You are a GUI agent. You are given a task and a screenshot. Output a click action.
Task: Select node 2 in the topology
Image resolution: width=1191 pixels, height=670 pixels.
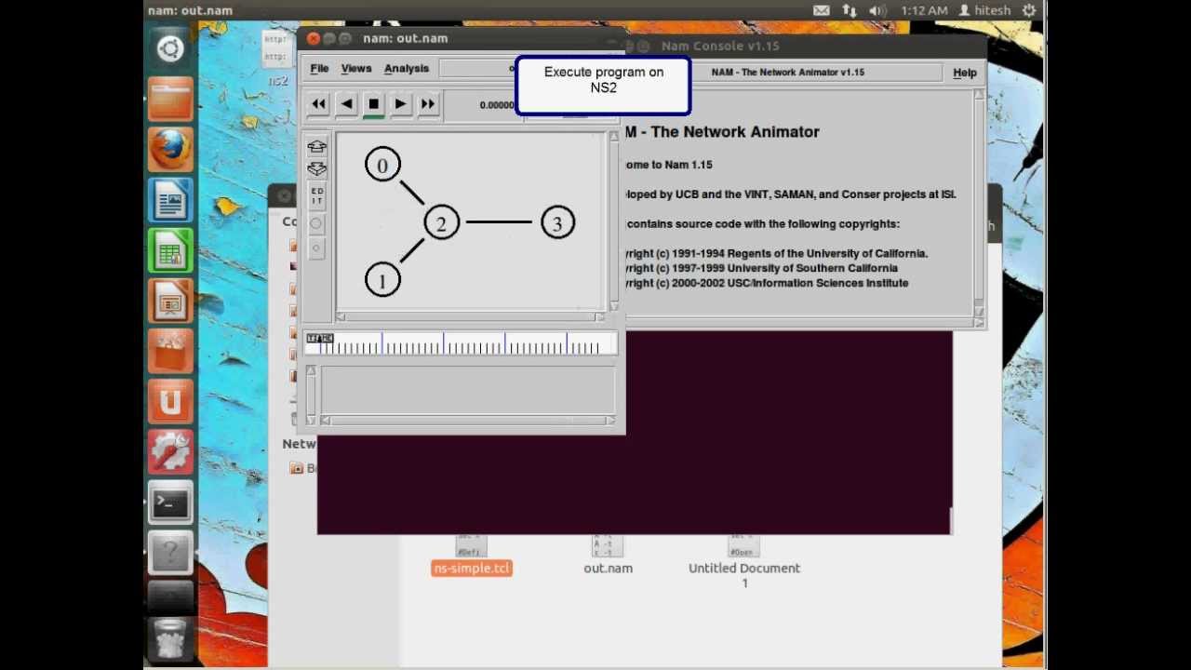(x=441, y=223)
